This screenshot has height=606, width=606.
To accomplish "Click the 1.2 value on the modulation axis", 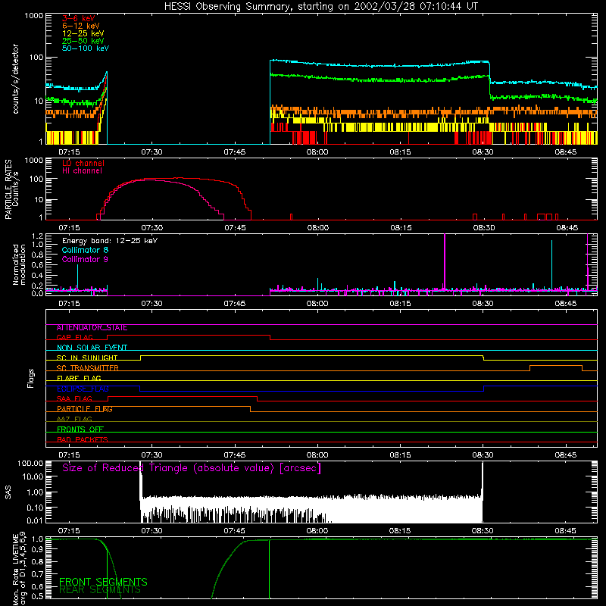I will tap(37, 236).
